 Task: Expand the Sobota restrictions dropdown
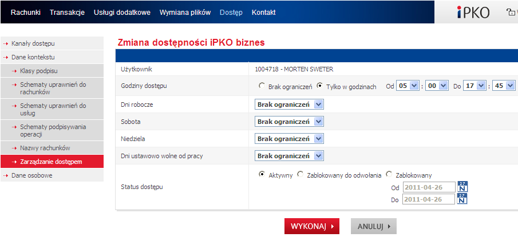pos(289,122)
